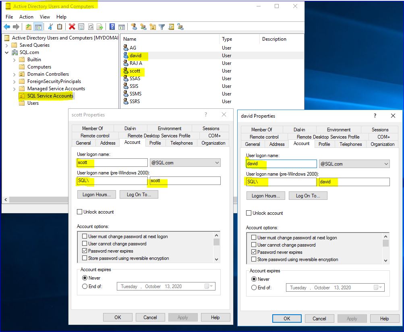Screen dimensions: 404x332
Task: Click User logon name field containing david
Action: [x=281, y=164]
